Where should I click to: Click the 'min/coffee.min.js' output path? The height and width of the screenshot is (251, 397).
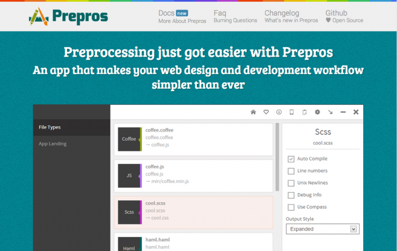(170, 181)
